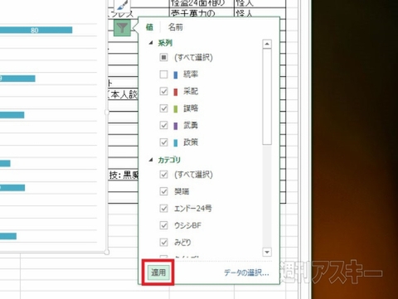398x299 pixels.
Task: Click the blue 統率 color swatch
Action: (x=176, y=75)
